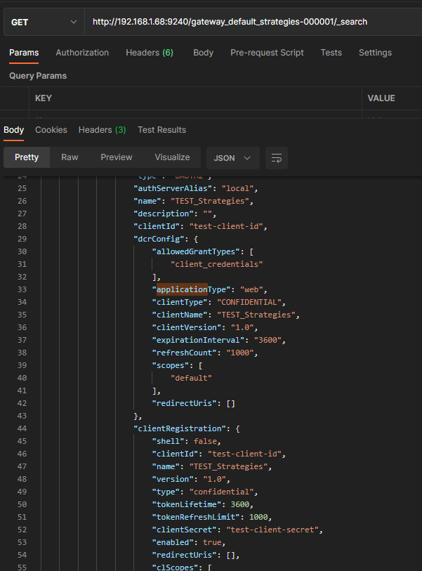This screenshot has height=571, width=422.
Task: Select the request Body tab
Action: [x=203, y=53]
